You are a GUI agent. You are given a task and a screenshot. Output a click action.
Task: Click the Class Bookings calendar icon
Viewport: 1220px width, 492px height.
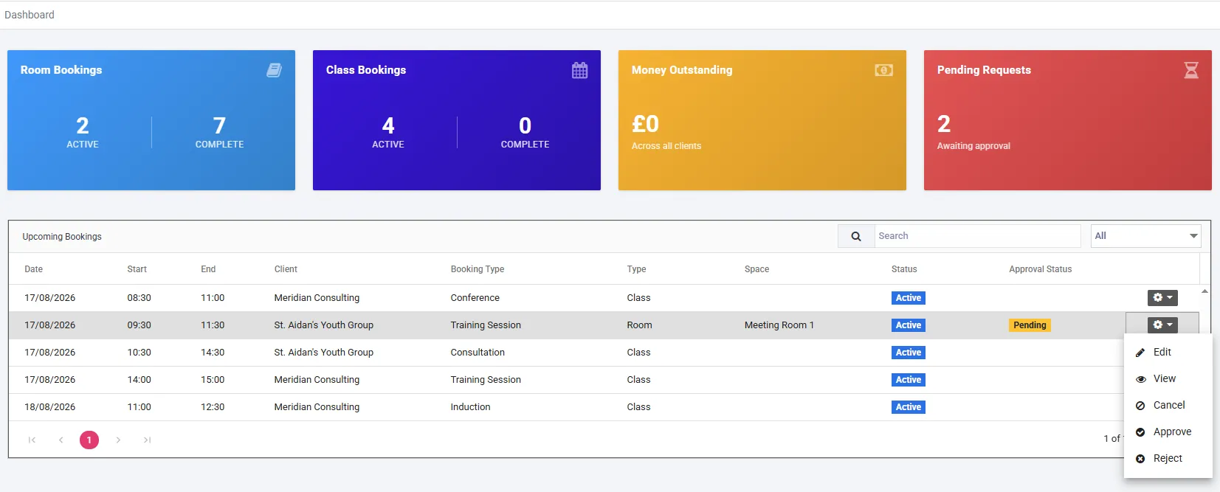pyautogui.click(x=580, y=70)
